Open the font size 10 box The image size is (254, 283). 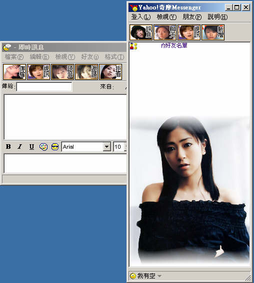(119, 147)
